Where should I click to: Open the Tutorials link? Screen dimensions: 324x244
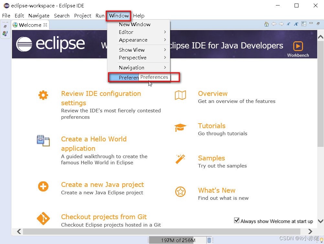[x=211, y=126]
